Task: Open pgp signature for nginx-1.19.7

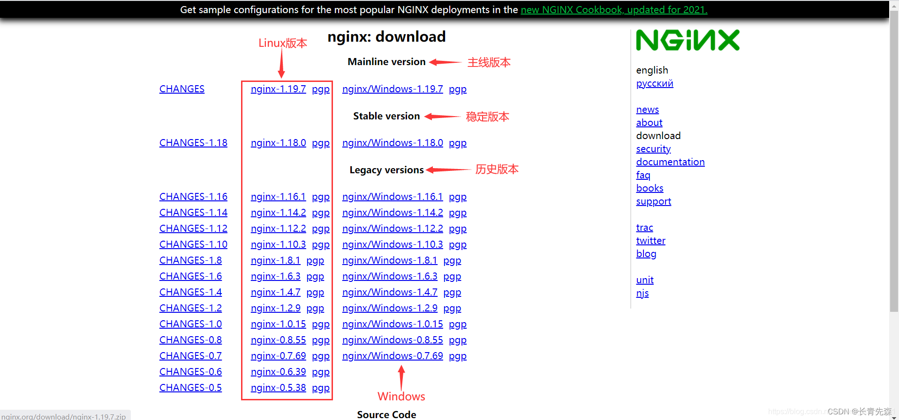Action: click(x=321, y=89)
